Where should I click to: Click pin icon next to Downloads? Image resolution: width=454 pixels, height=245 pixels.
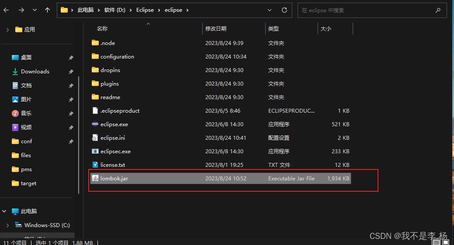coord(71,72)
